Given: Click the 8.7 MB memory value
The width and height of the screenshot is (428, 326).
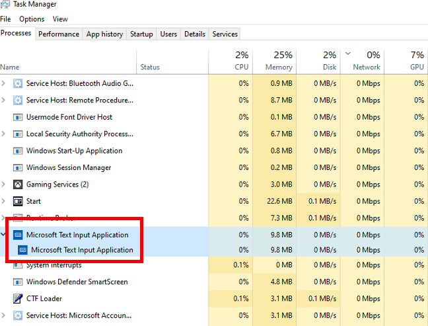Looking at the screenshot, I should [x=281, y=101].
